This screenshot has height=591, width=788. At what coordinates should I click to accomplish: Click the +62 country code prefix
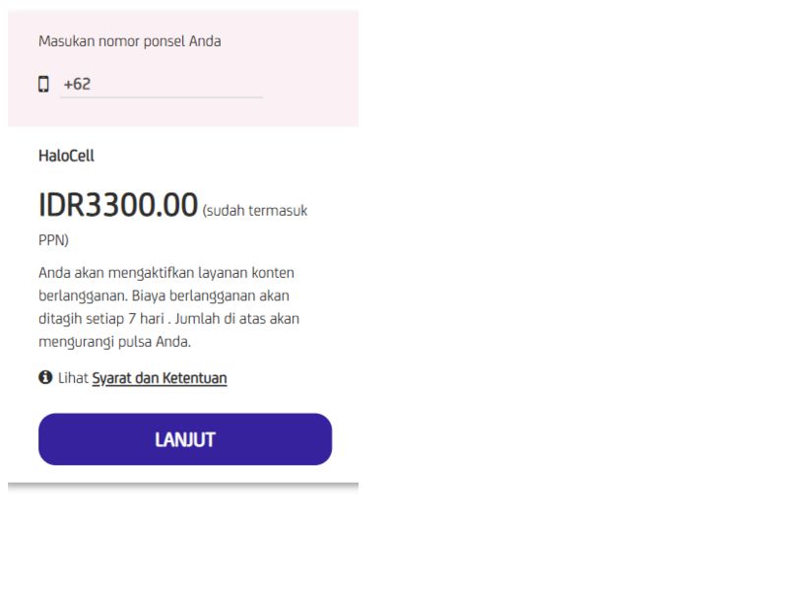77,85
